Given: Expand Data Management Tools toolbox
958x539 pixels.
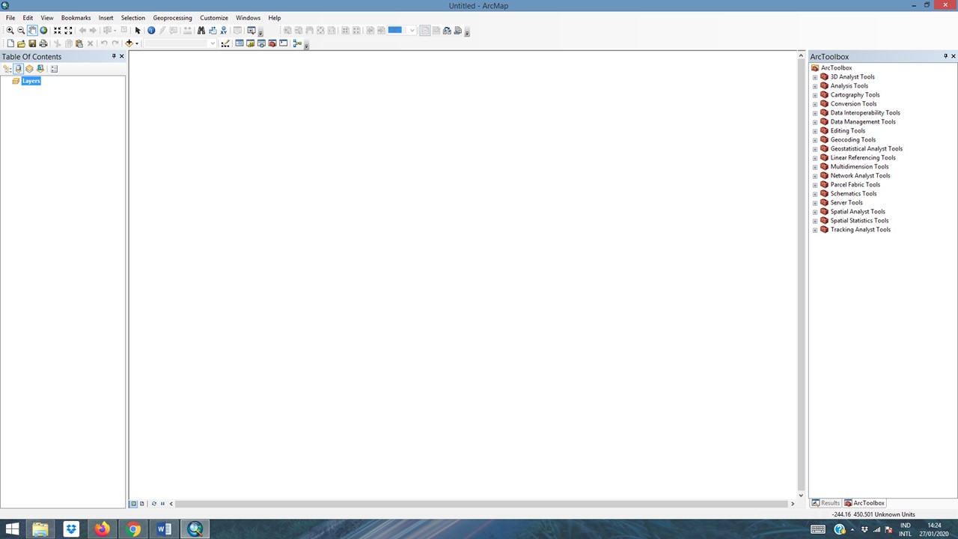Looking at the screenshot, I should pos(815,122).
